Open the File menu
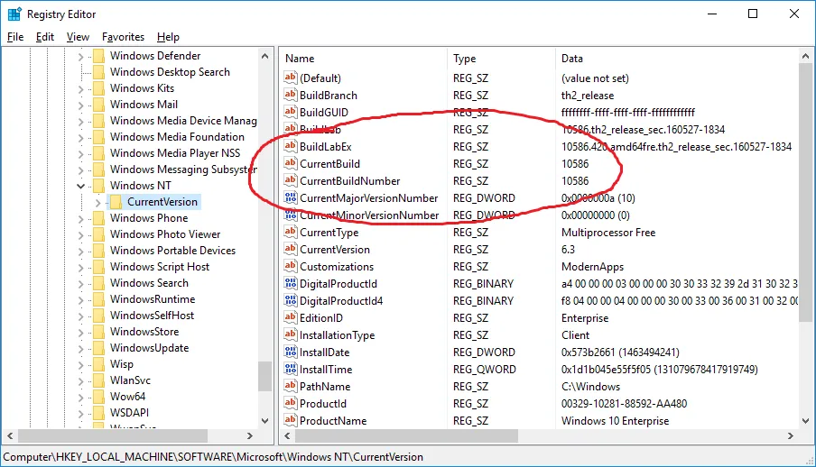The image size is (816, 467). coord(15,37)
